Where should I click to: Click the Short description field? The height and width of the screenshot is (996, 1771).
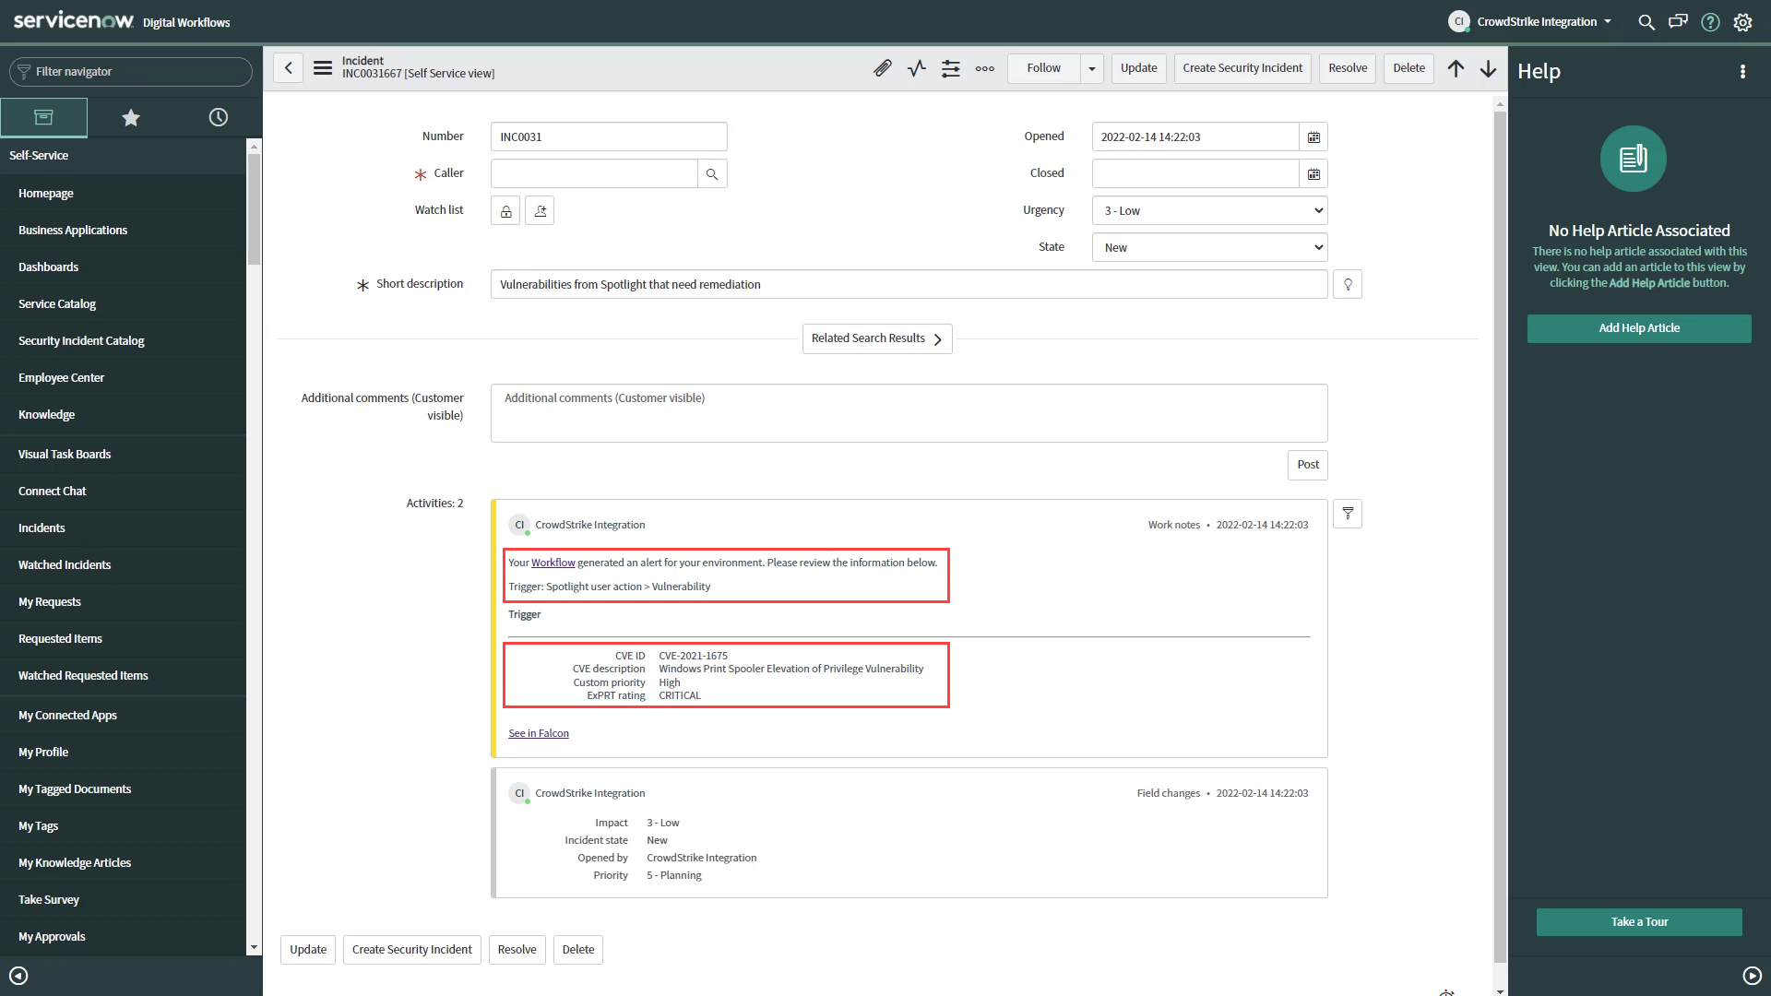pos(909,285)
